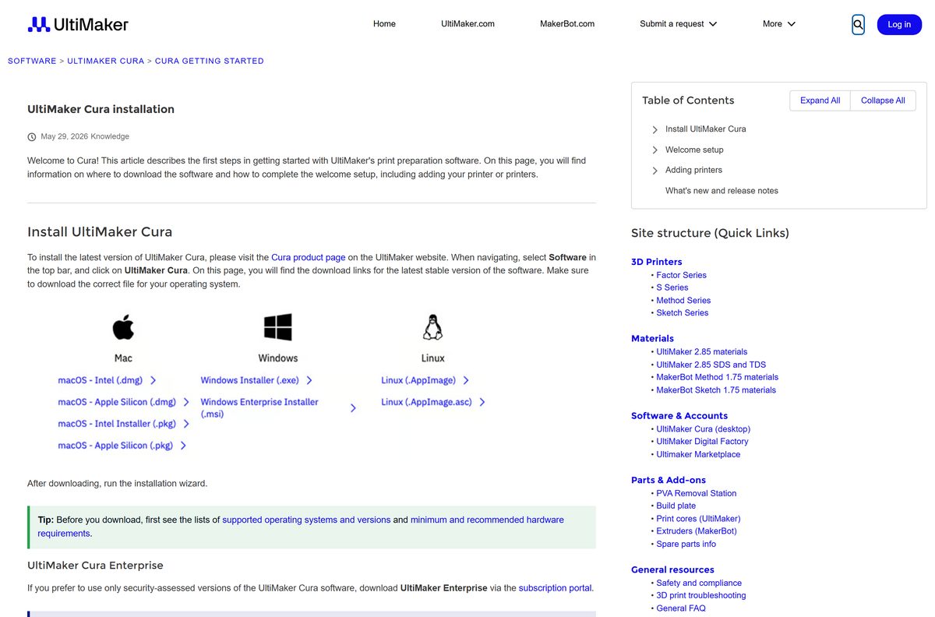Click the ULTIMAKER CURA breadcrumb
The height and width of the screenshot is (617, 935).
(x=106, y=61)
